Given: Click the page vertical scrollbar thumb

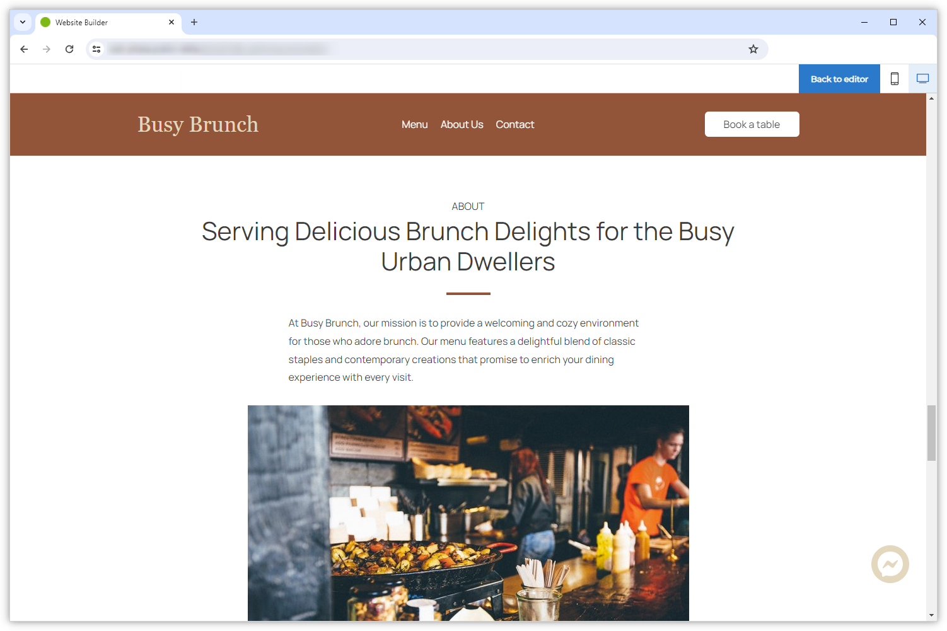Looking at the screenshot, I should point(931,433).
